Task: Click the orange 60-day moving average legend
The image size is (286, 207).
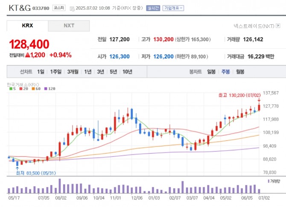Action: pyautogui.click(x=36, y=89)
